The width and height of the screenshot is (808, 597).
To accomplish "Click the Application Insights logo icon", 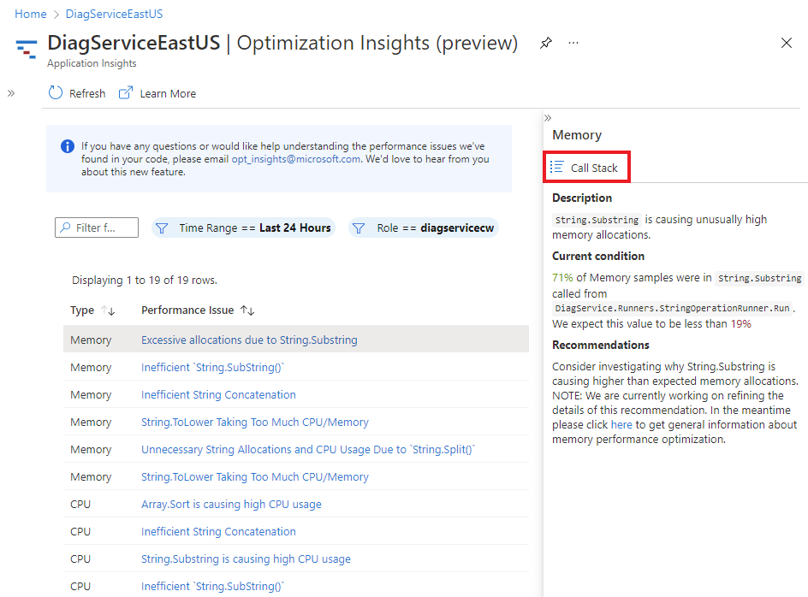I will pyautogui.click(x=27, y=49).
